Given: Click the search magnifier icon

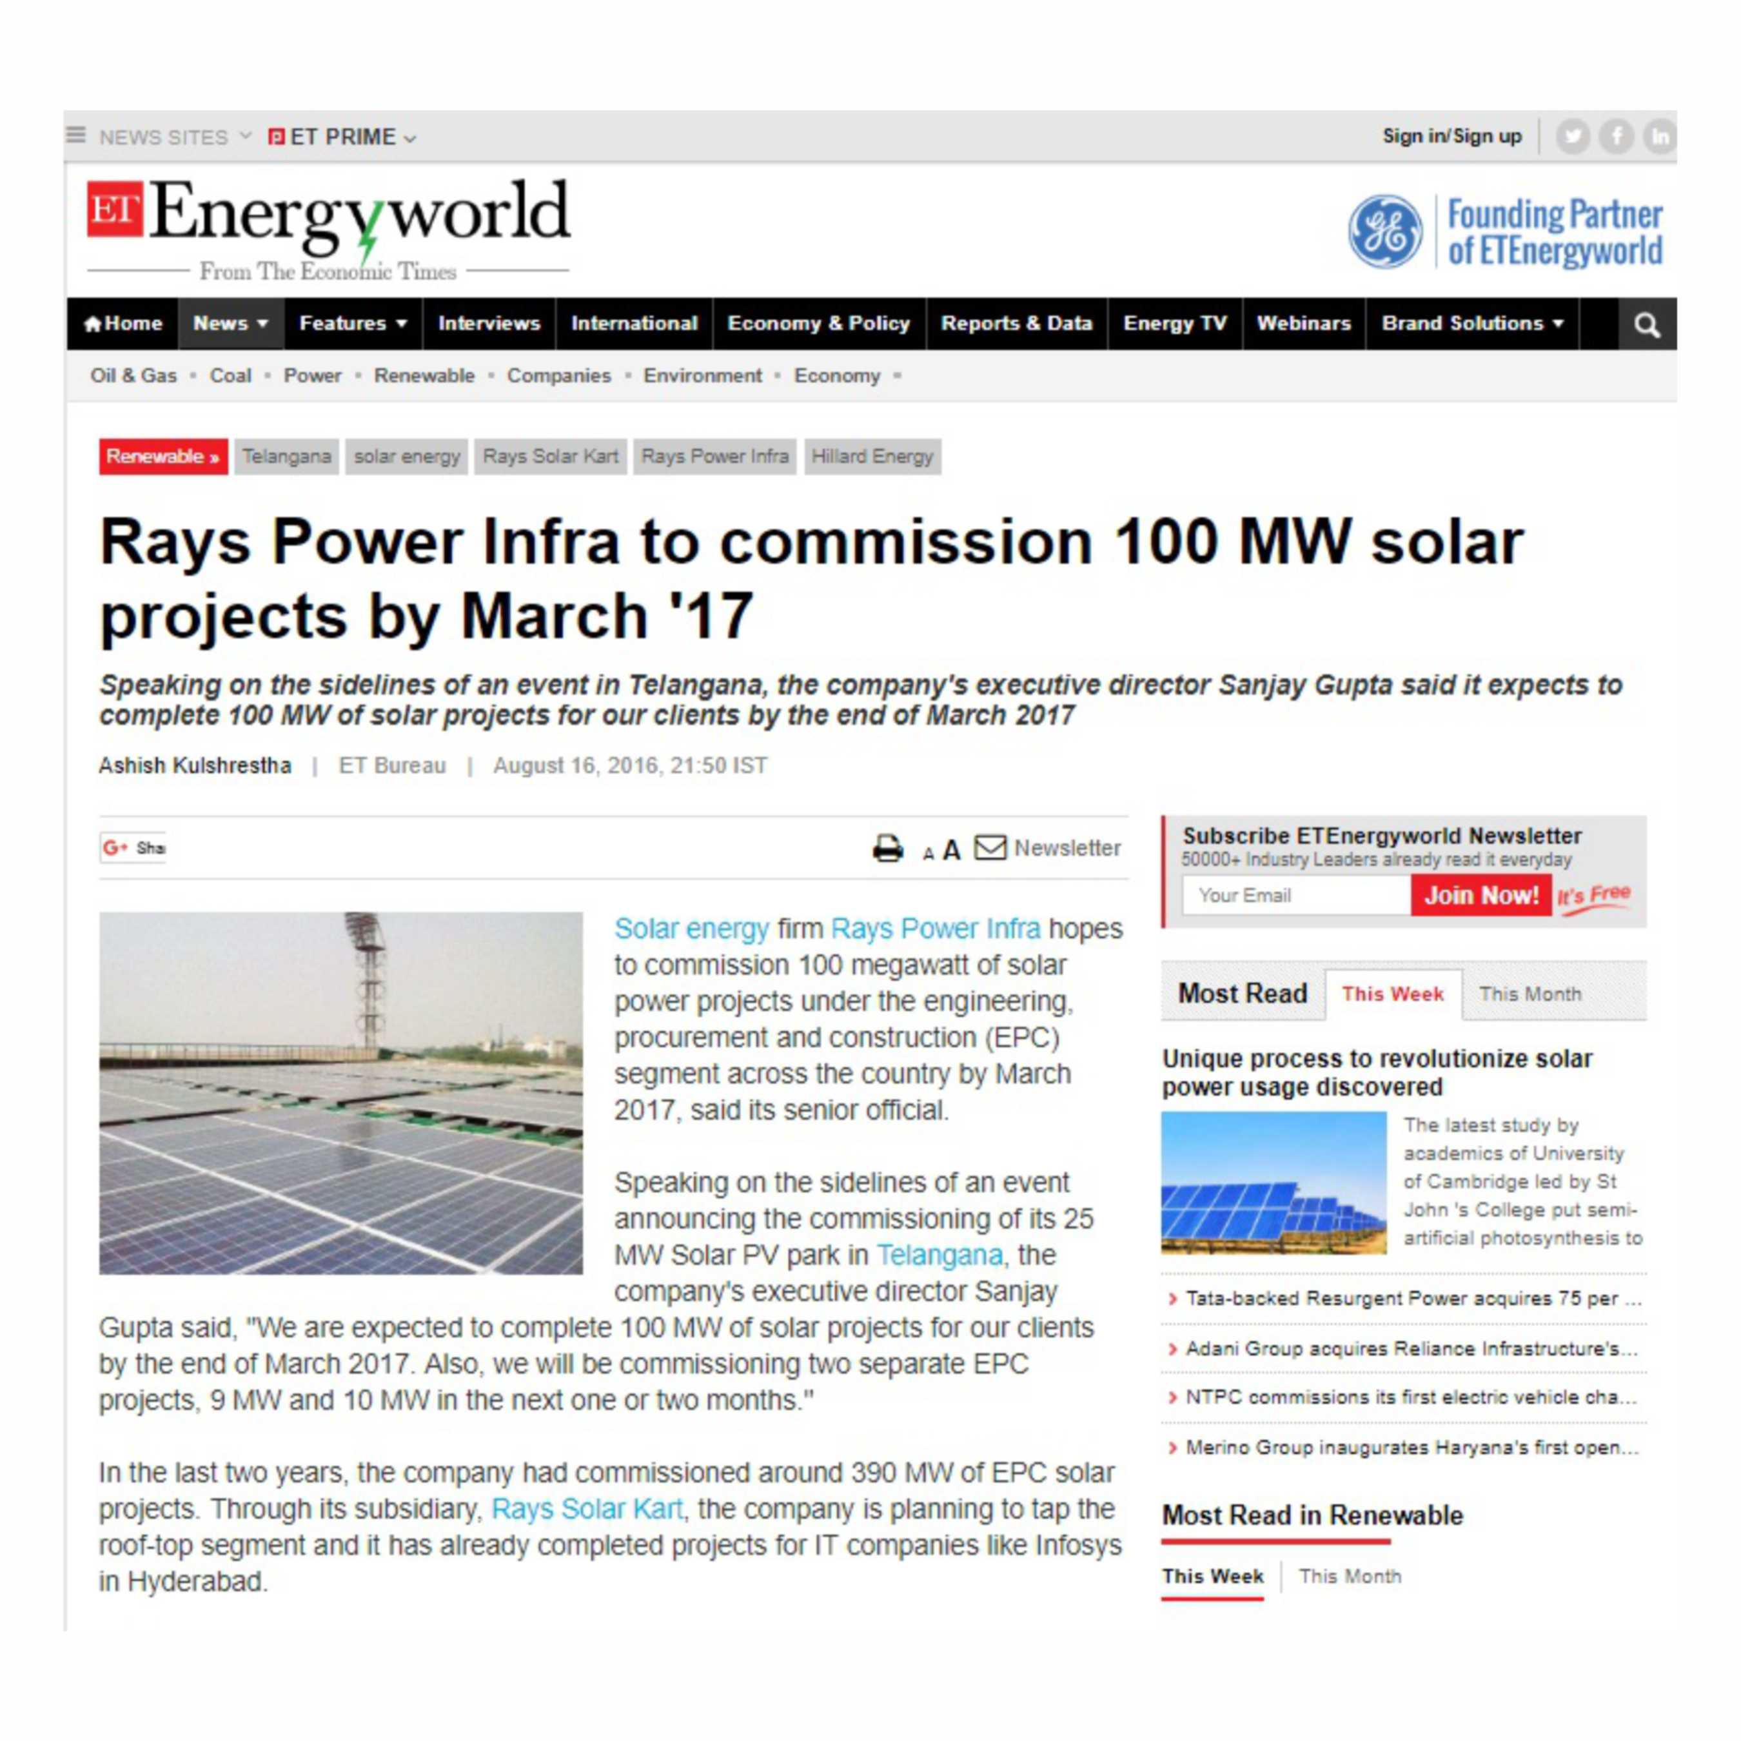Looking at the screenshot, I should point(1646,324).
